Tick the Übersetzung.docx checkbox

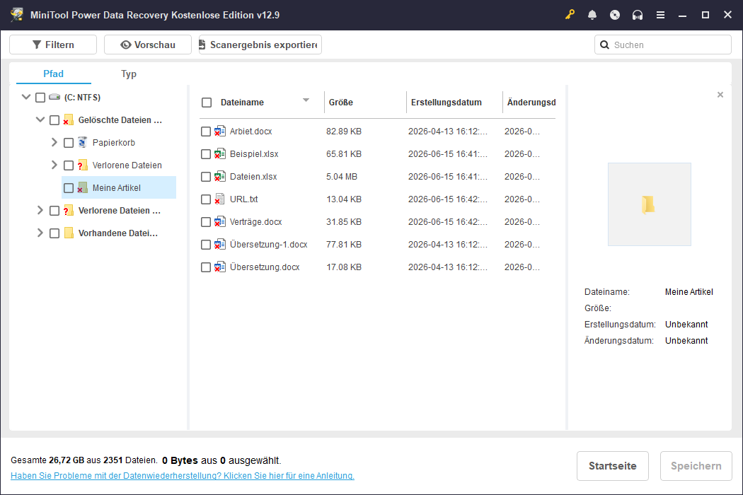[206, 267]
